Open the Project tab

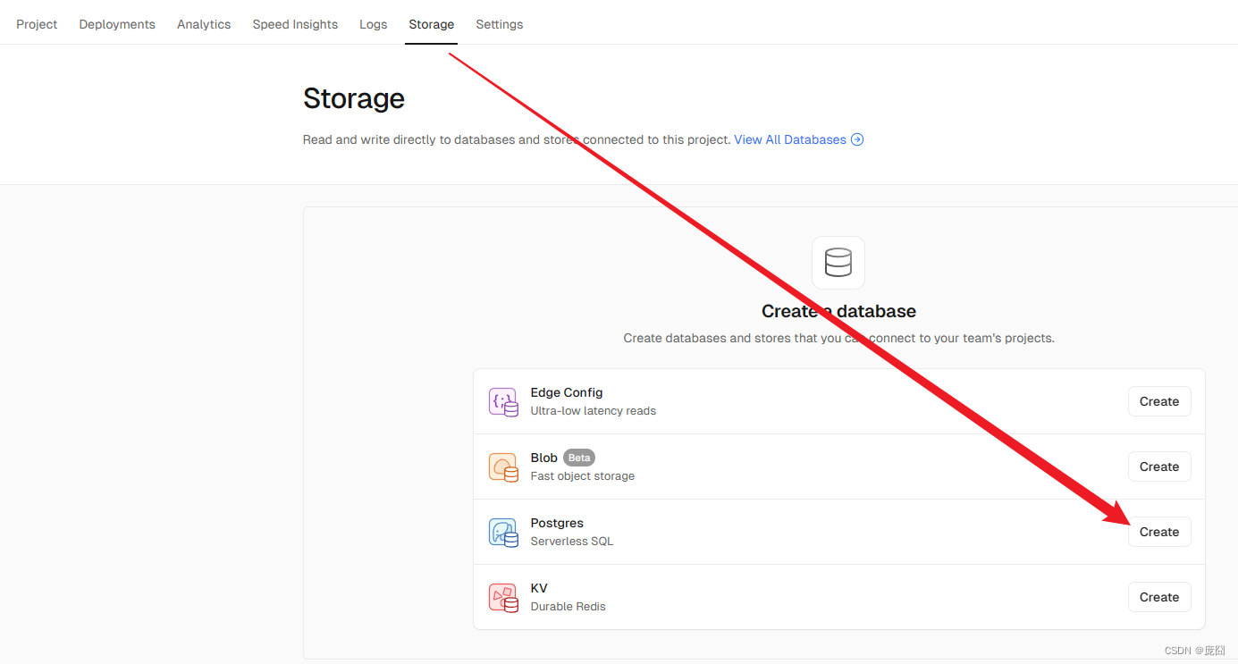point(37,24)
